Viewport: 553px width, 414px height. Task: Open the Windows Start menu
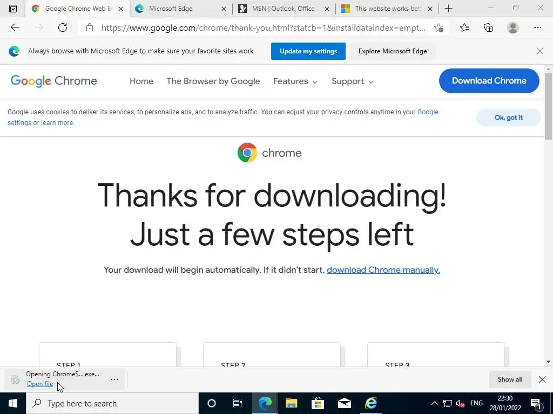13,403
